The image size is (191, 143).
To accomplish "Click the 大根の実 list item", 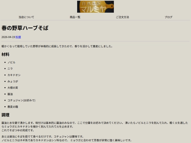I will [x=13, y=88].
